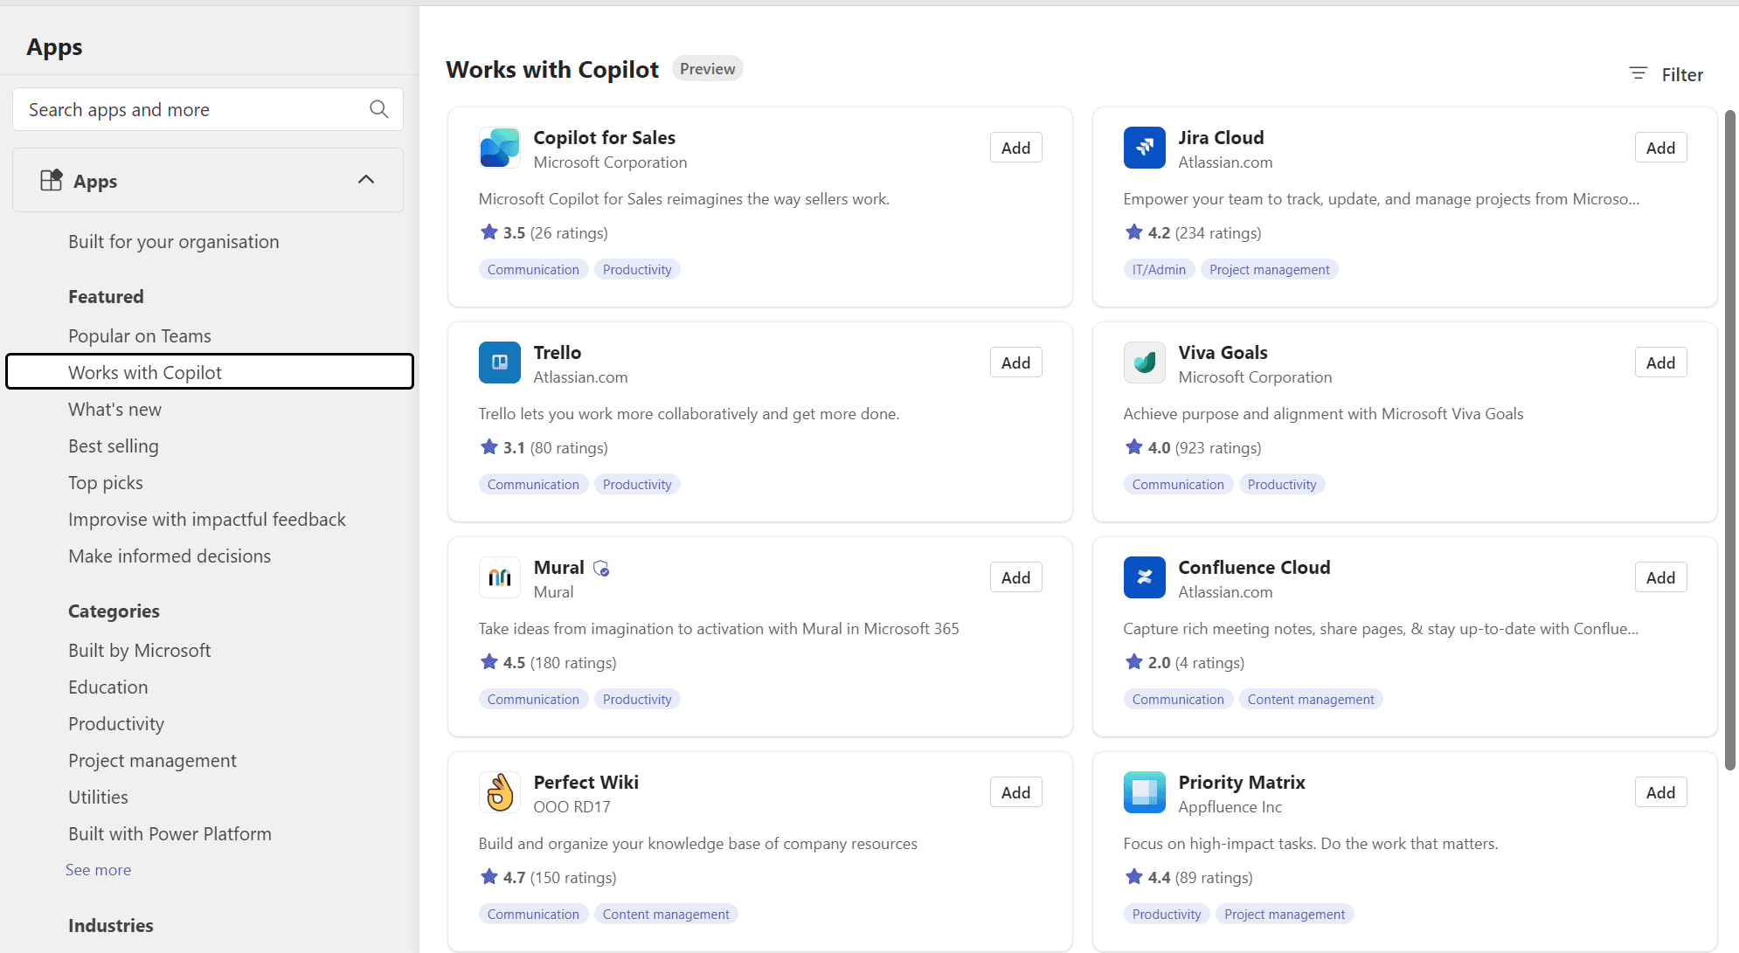Image resolution: width=1739 pixels, height=953 pixels.
Task: Click Content management tag on Confluence Cloud
Action: (x=1311, y=700)
